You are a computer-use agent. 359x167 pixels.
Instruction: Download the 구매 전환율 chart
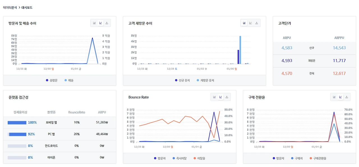[347, 97]
